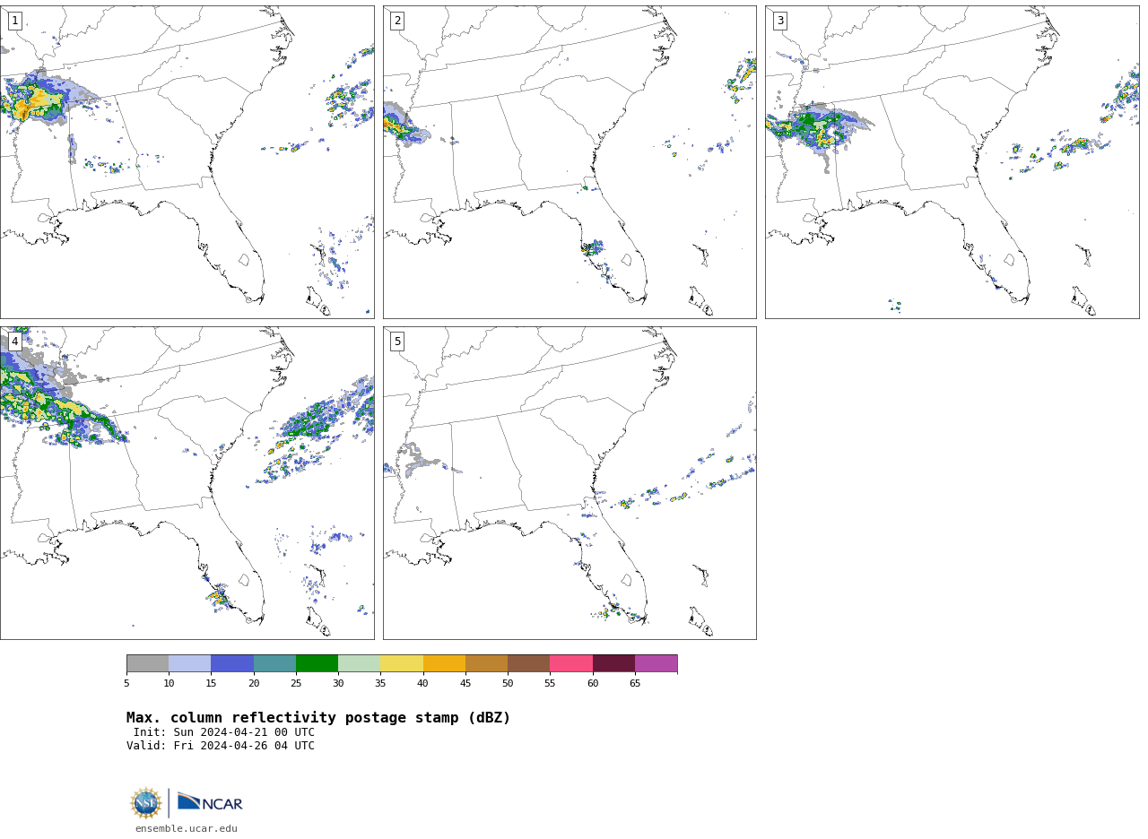Viewport: 1148px width, 839px height.
Task: Open ensemble member 4 map panel
Action: coord(187,483)
